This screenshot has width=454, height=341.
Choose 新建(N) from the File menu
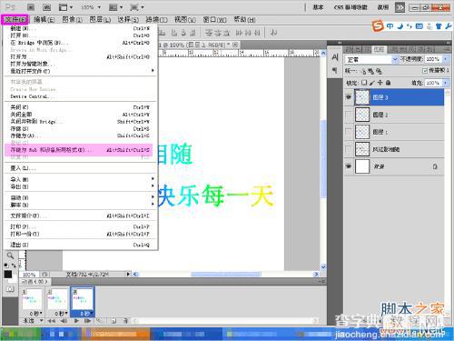tap(80, 28)
